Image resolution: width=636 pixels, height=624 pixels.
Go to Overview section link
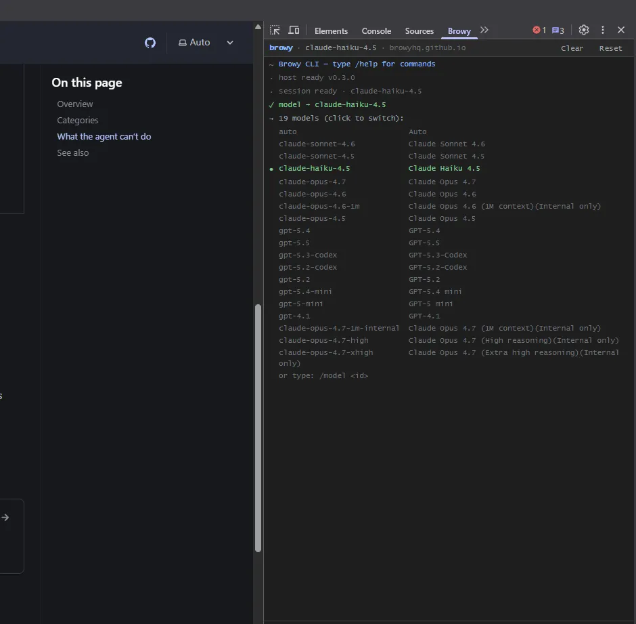75,104
